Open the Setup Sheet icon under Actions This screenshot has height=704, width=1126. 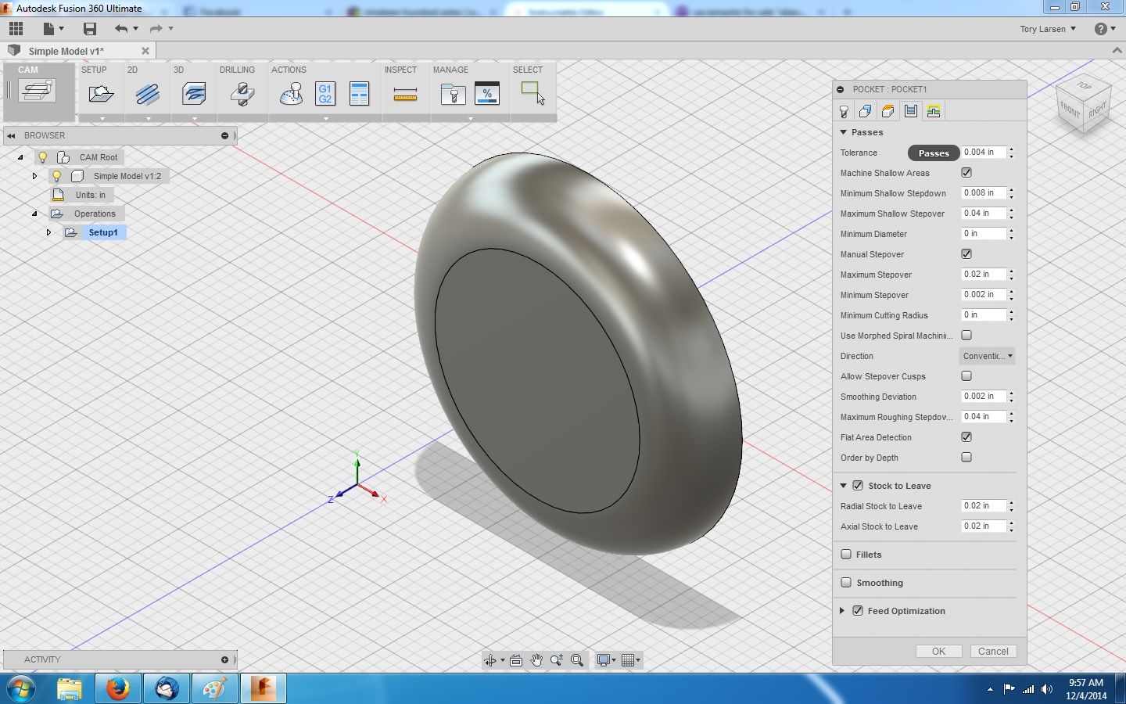pyautogui.click(x=360, y=94)
